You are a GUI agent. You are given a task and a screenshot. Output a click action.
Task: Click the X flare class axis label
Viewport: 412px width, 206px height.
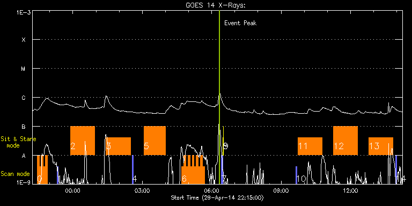[24, 40]
